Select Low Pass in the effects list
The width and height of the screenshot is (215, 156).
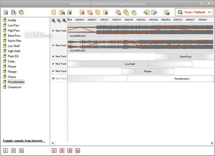click(x=13, y=25)
